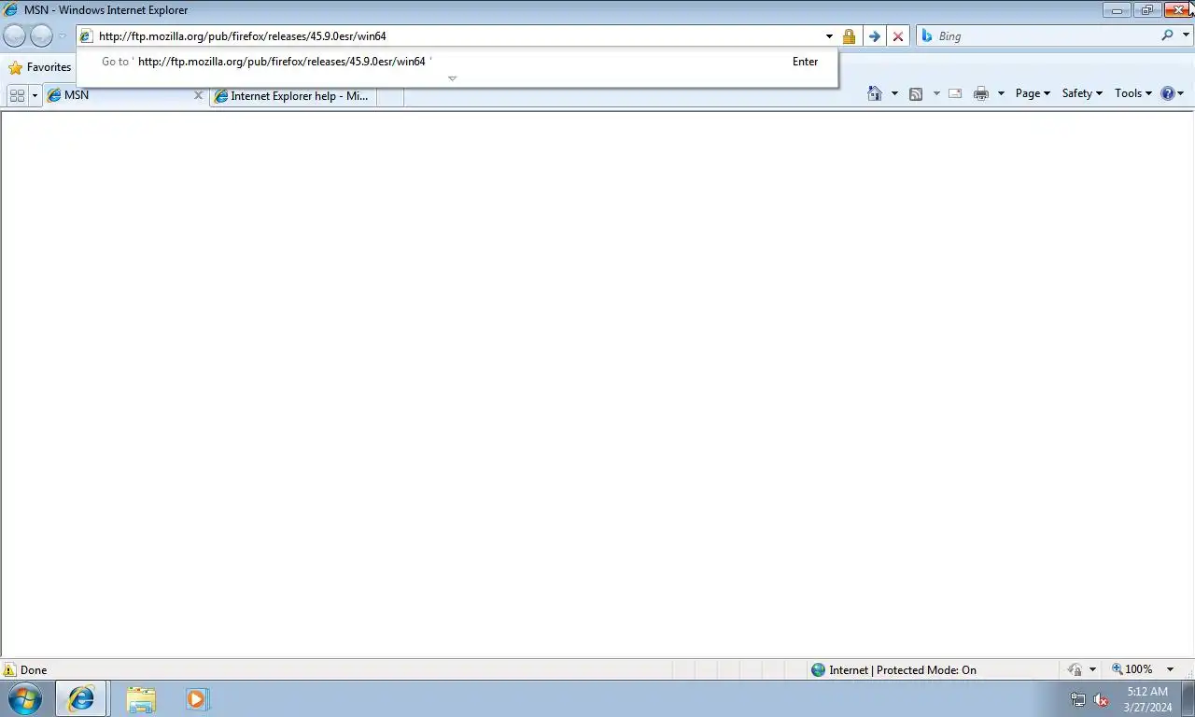
Task: Click the muted volume tray icon
Action: pos(1101,699)
